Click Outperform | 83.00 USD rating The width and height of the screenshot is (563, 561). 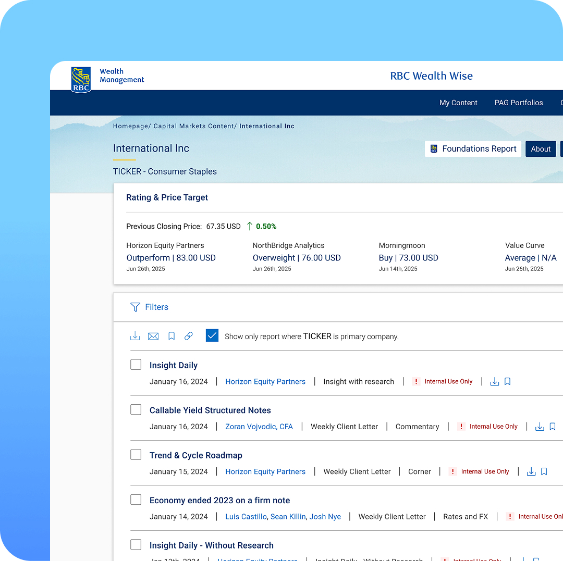(x=171, y=258)
